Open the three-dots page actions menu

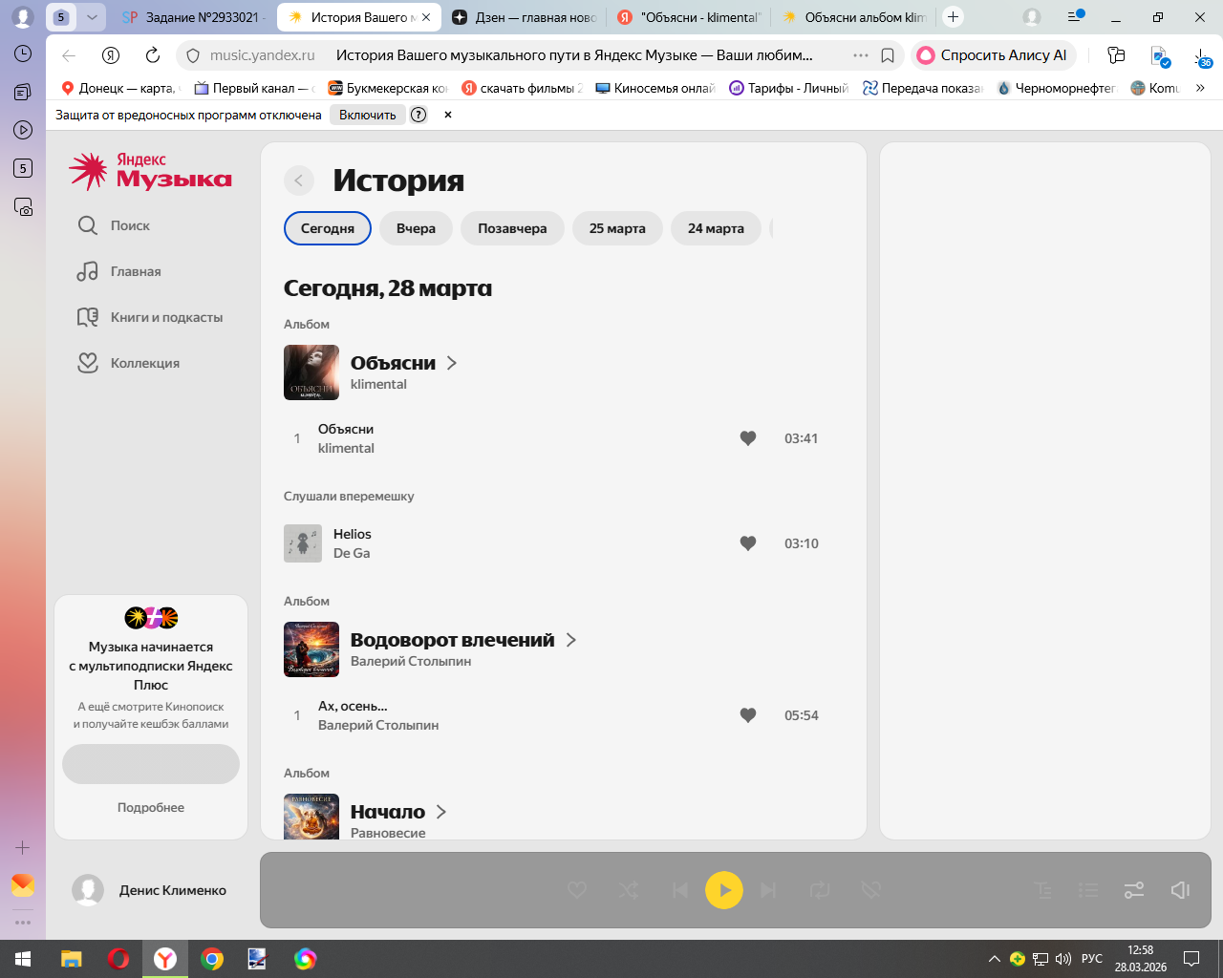(861, 55)
